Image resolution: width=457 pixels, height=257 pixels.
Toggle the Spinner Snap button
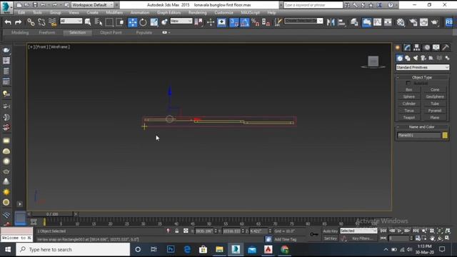[x=266, y=22]
